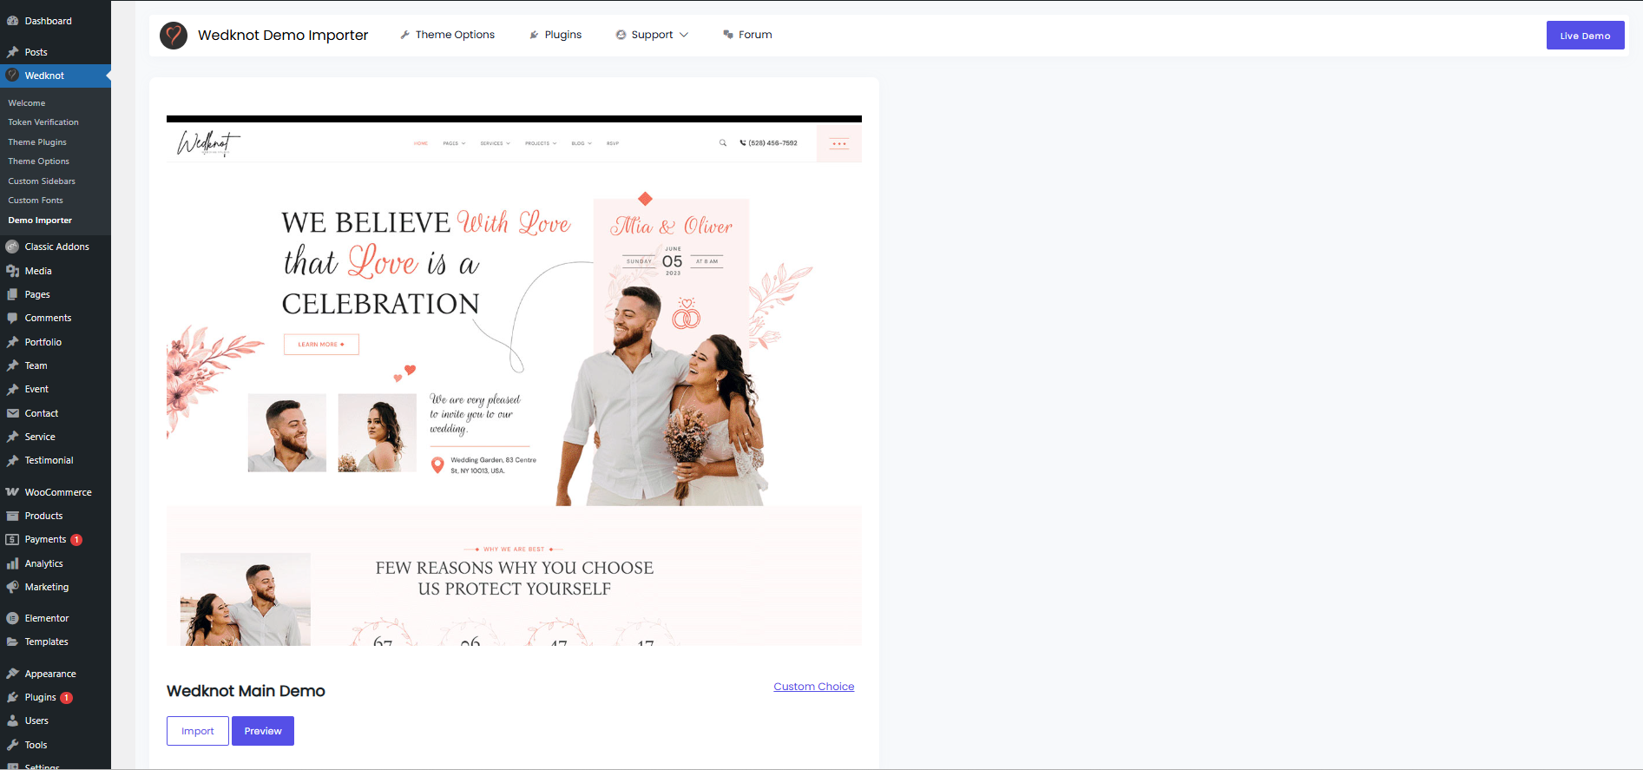The width and height of the screenshot is (1643, 770).
Task: Click the Analytics bar chart icon
Action: [x=12, y=563]
